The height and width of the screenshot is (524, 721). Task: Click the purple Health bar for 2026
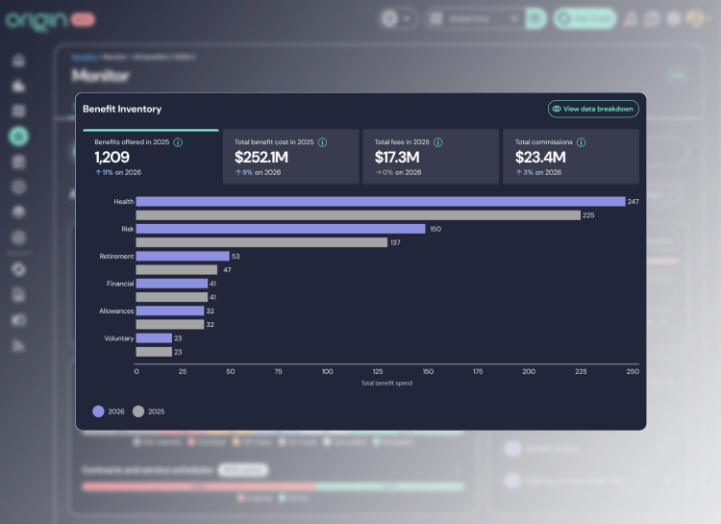tap(379, 202)
